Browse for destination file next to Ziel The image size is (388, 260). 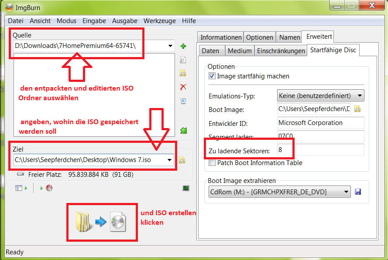pyautogui.click(x=182, y=160)
